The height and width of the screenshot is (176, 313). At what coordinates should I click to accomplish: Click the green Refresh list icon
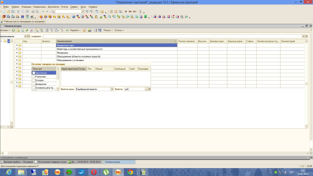click(67, 31)
